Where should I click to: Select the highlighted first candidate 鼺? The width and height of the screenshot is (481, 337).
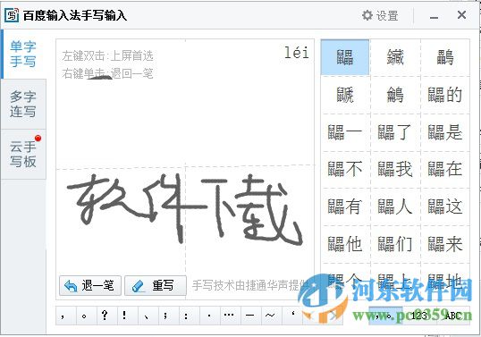point(345,57)
